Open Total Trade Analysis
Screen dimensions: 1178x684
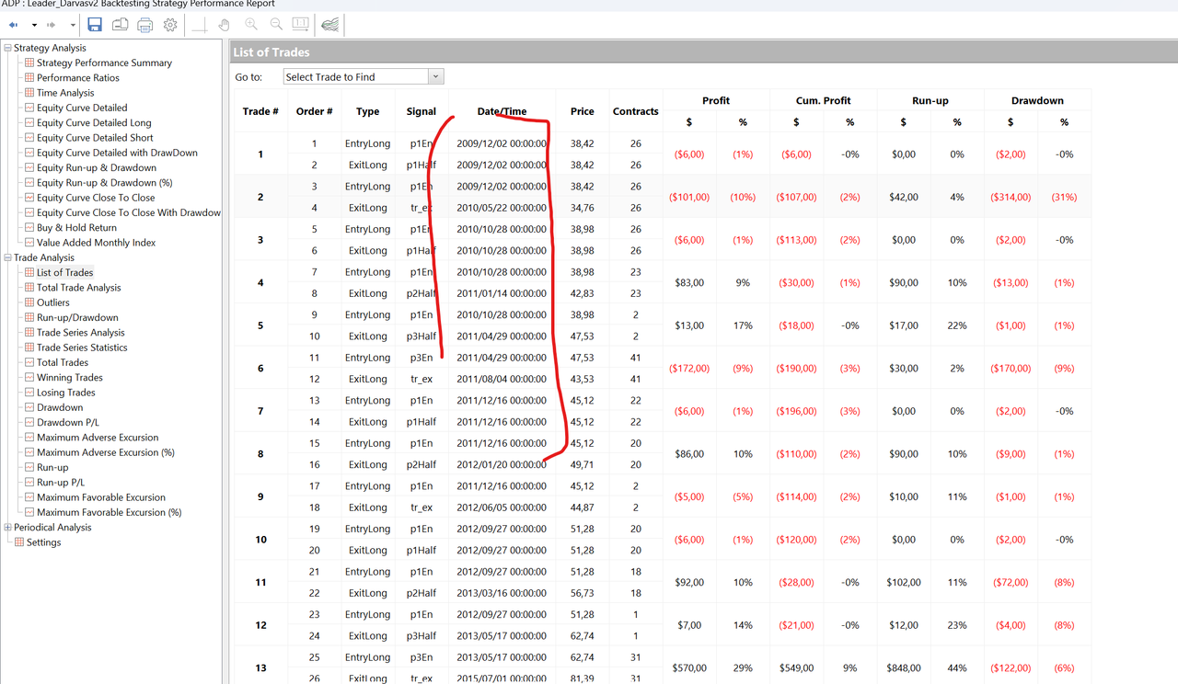79,288
